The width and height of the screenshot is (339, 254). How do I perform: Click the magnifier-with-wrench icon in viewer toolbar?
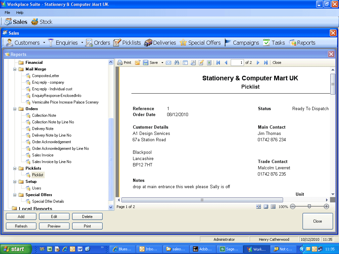[193, 63]
